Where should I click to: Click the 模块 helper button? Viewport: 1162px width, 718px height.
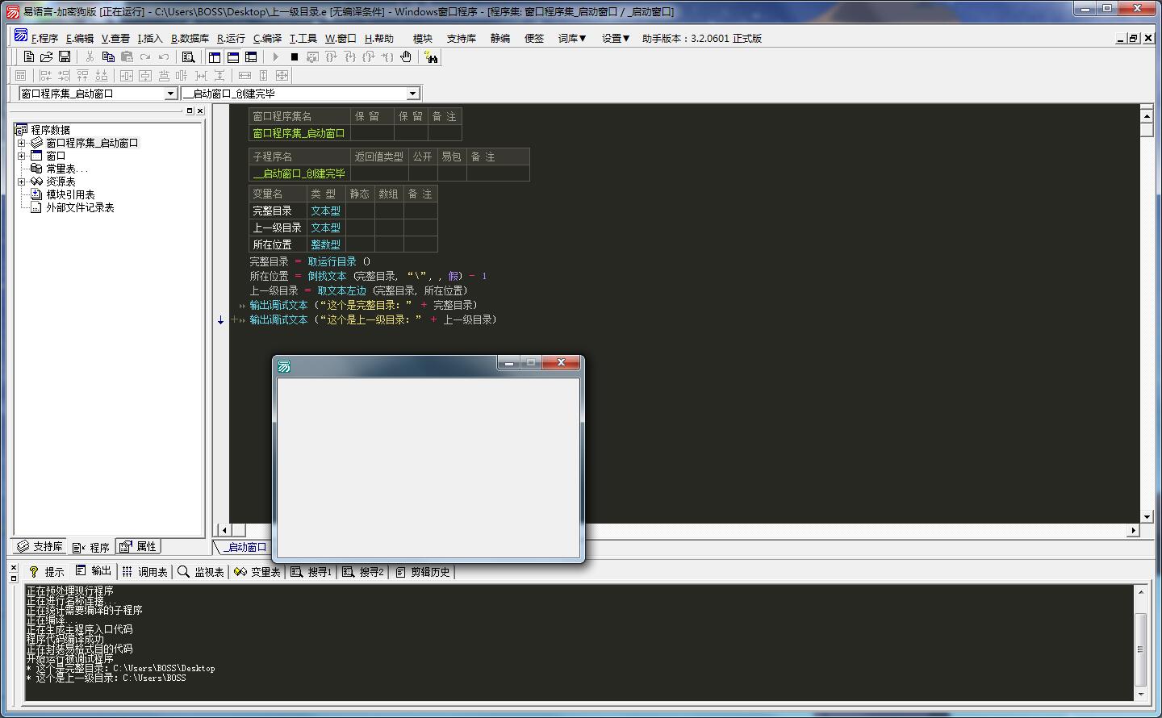(423, 38)
